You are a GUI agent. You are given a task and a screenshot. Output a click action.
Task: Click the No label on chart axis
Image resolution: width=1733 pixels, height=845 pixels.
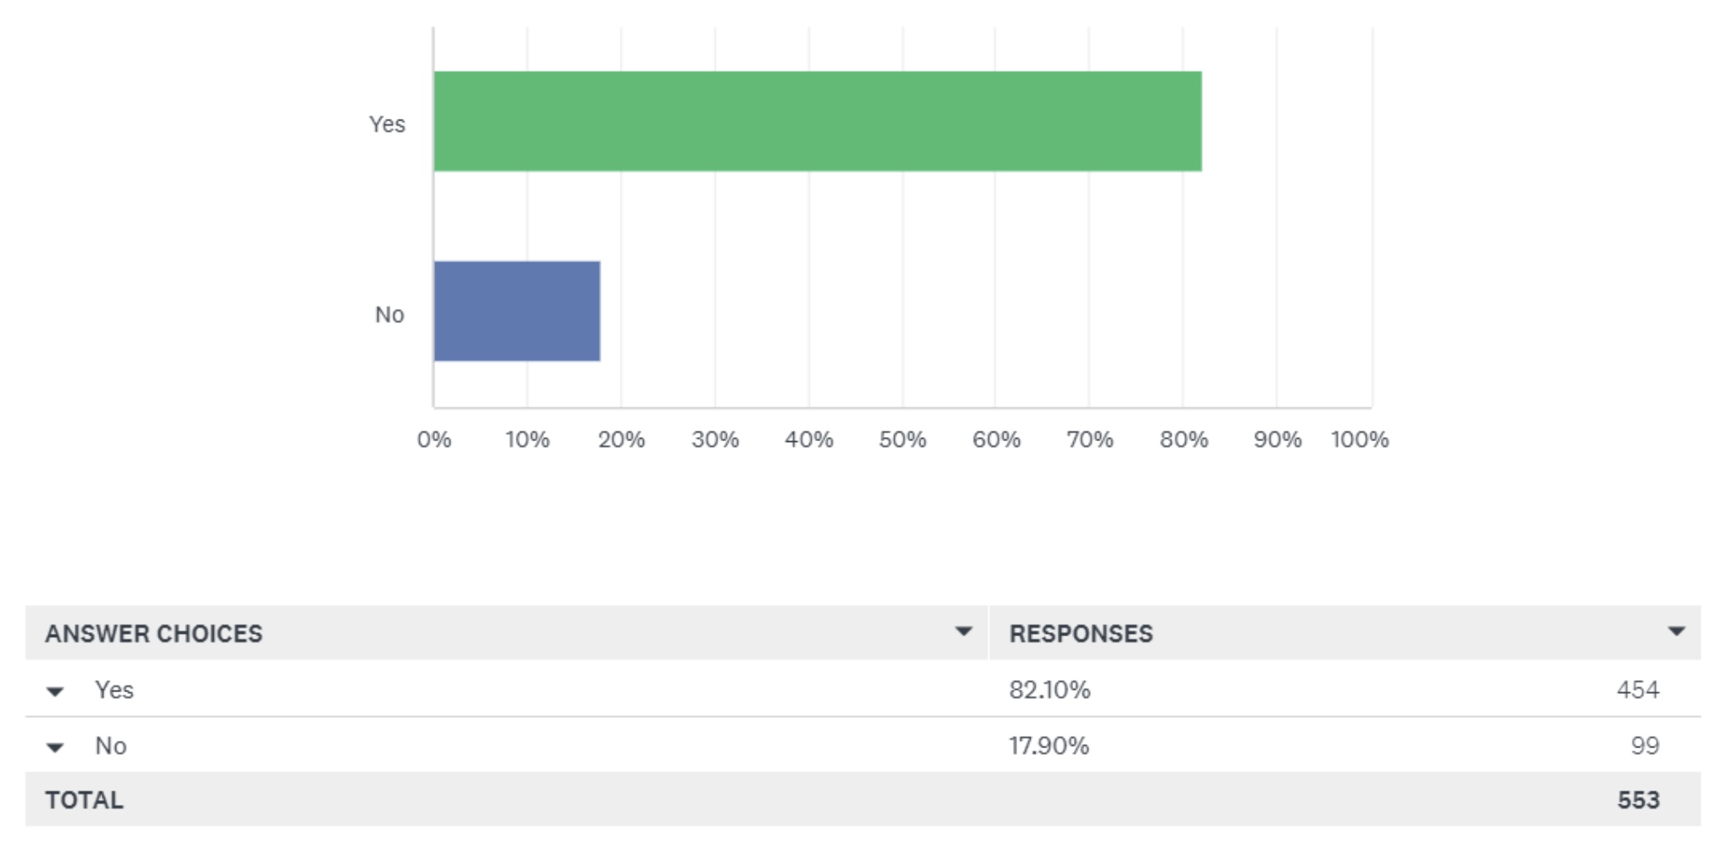[389, 315]
